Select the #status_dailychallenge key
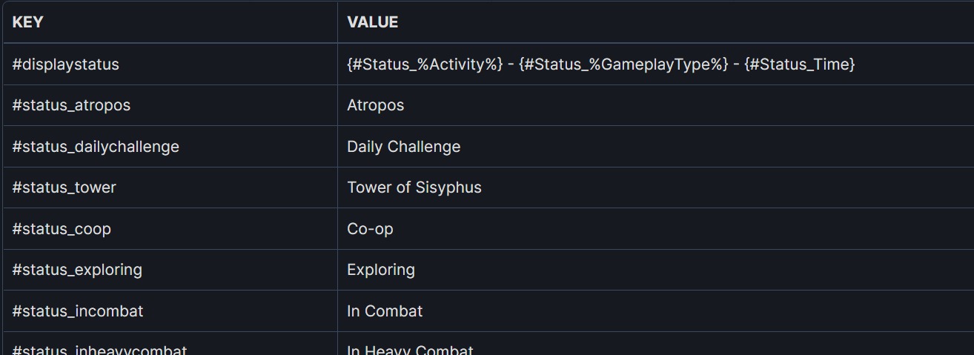Screen dimensions: 974x355 (96, 147)
